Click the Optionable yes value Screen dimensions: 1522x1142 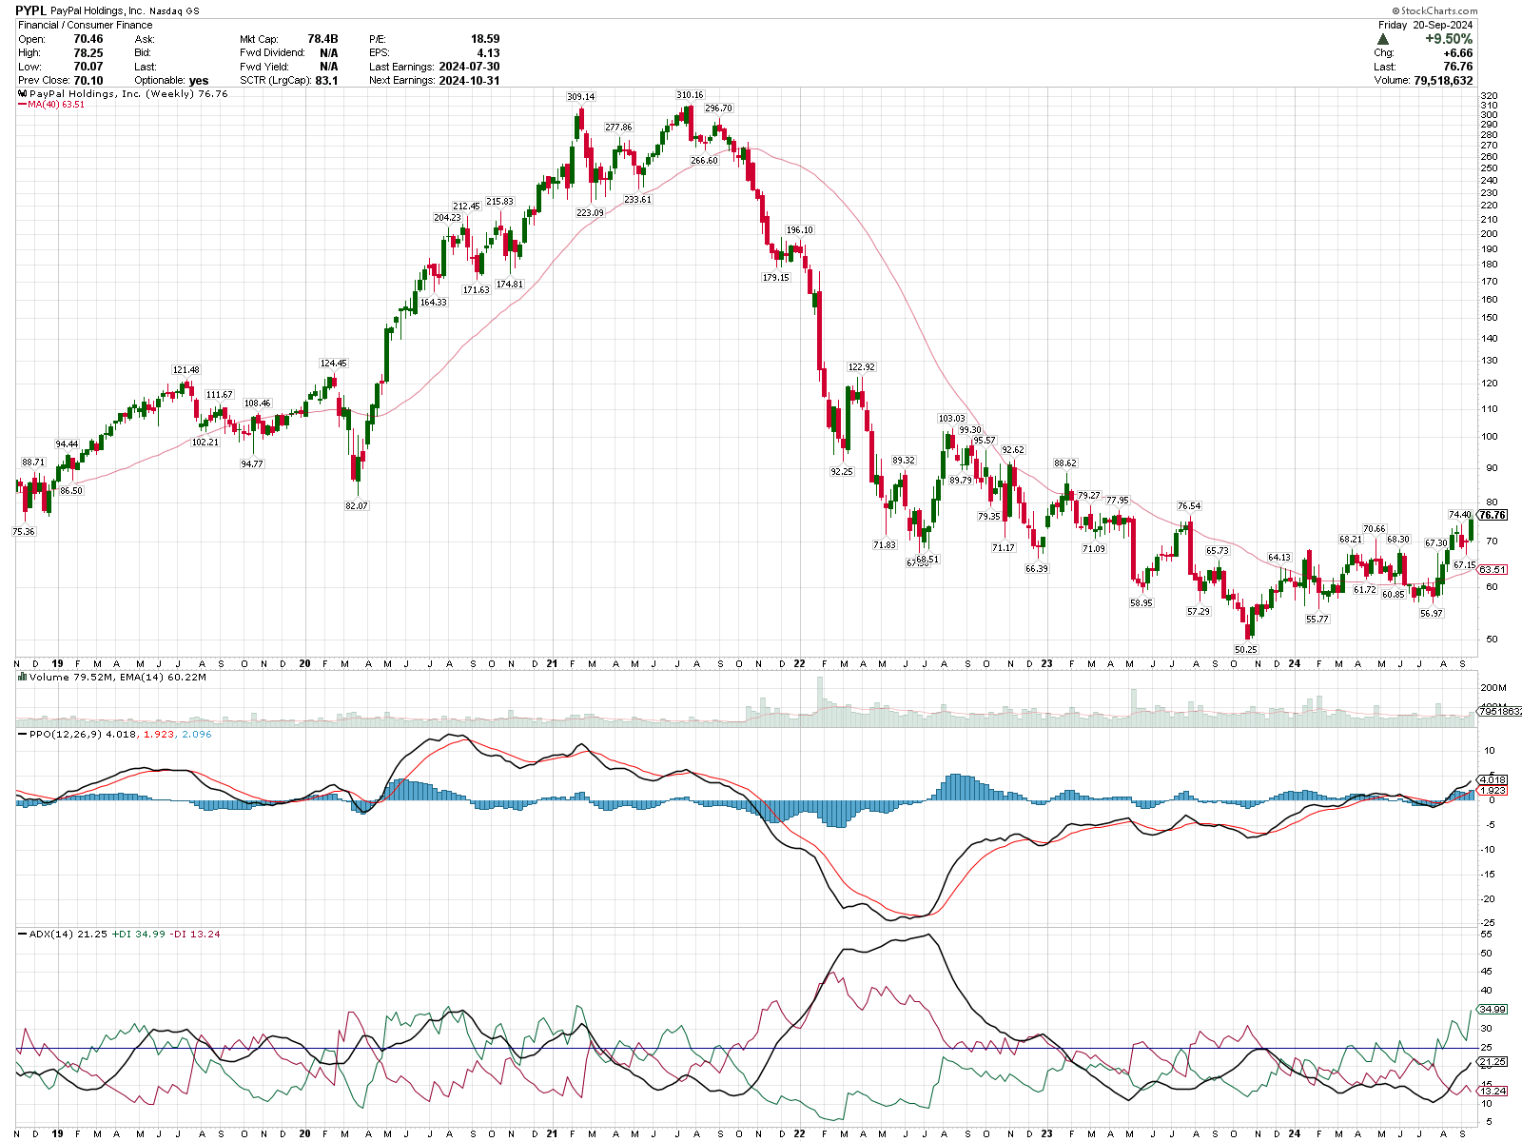pos(199,81)
